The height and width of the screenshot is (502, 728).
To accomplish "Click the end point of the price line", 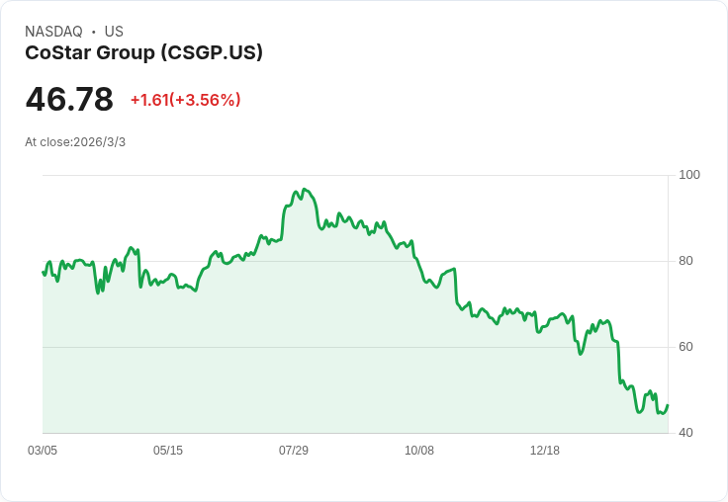I will click(x=668, y=405).
